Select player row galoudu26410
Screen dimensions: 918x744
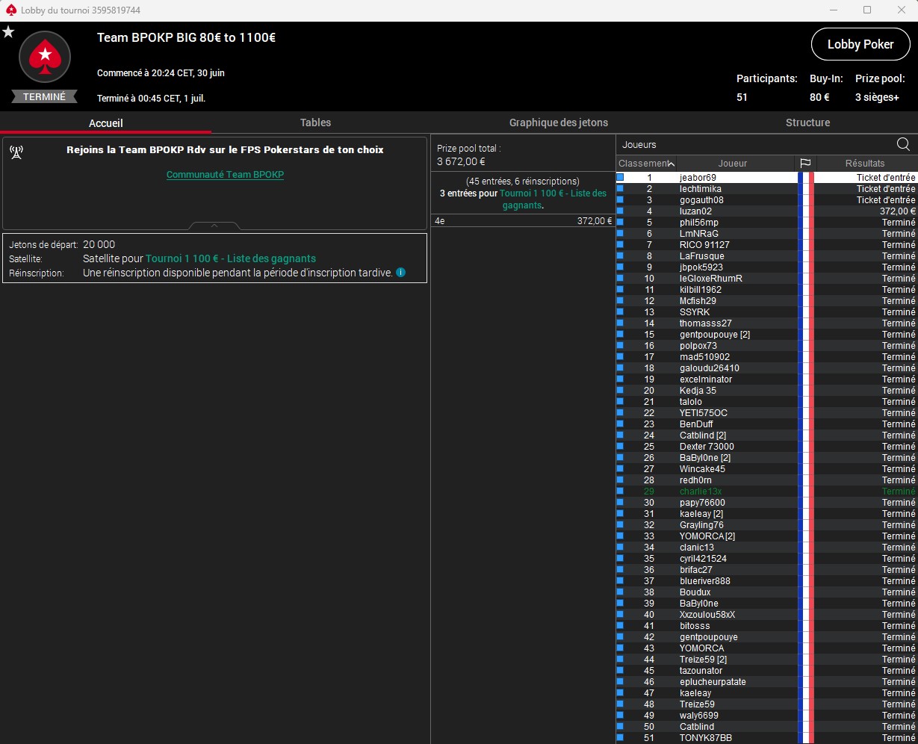point(766,368)
